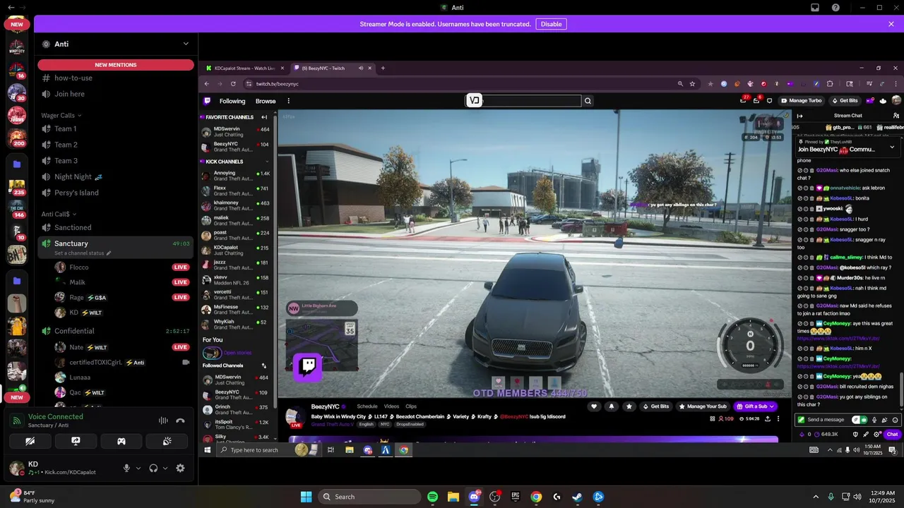
Task: Open the first tiktok link in chat
Action: click(x=838, y=338)
